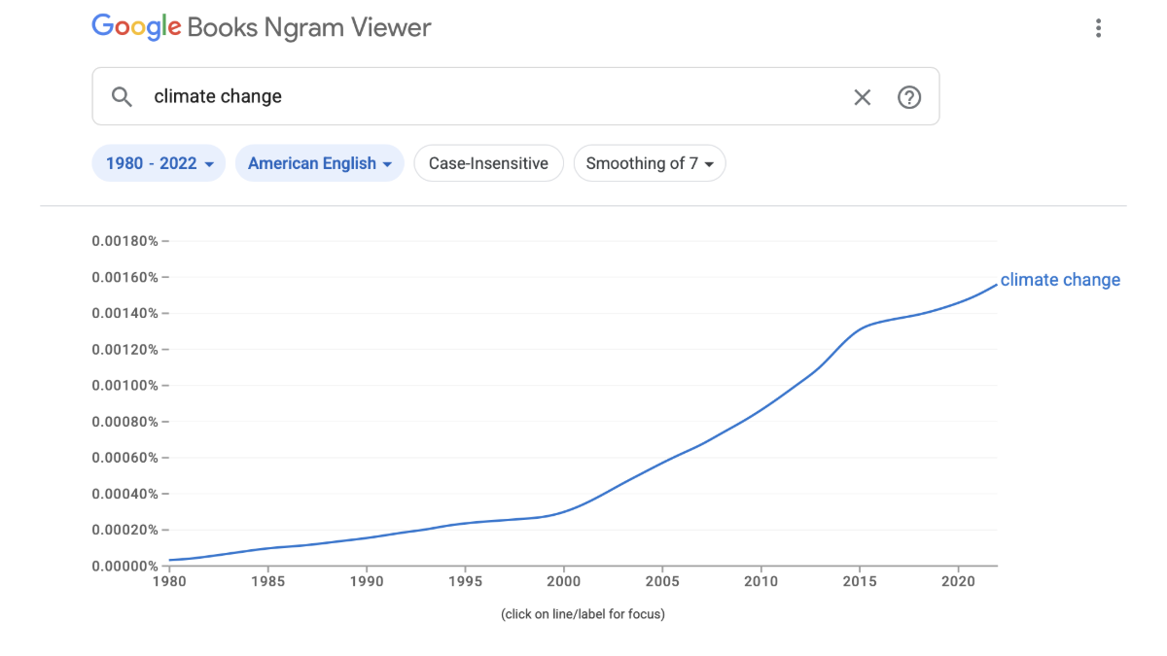
Task: Clear the search query with X icon
Action: (x=863, y=96)
